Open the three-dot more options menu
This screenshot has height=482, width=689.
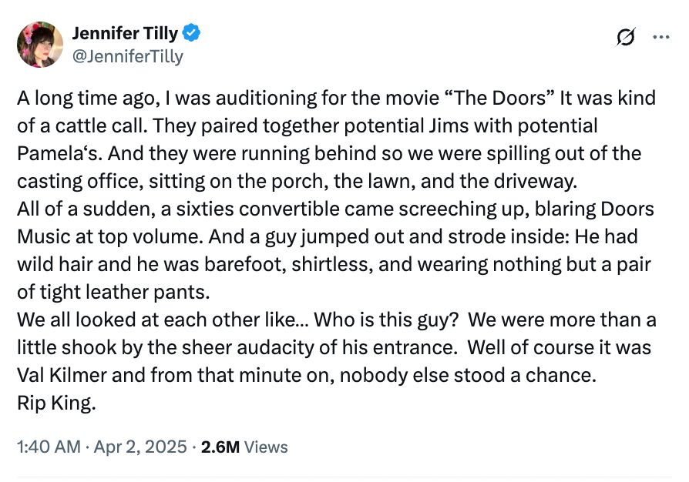pos(661,36)
